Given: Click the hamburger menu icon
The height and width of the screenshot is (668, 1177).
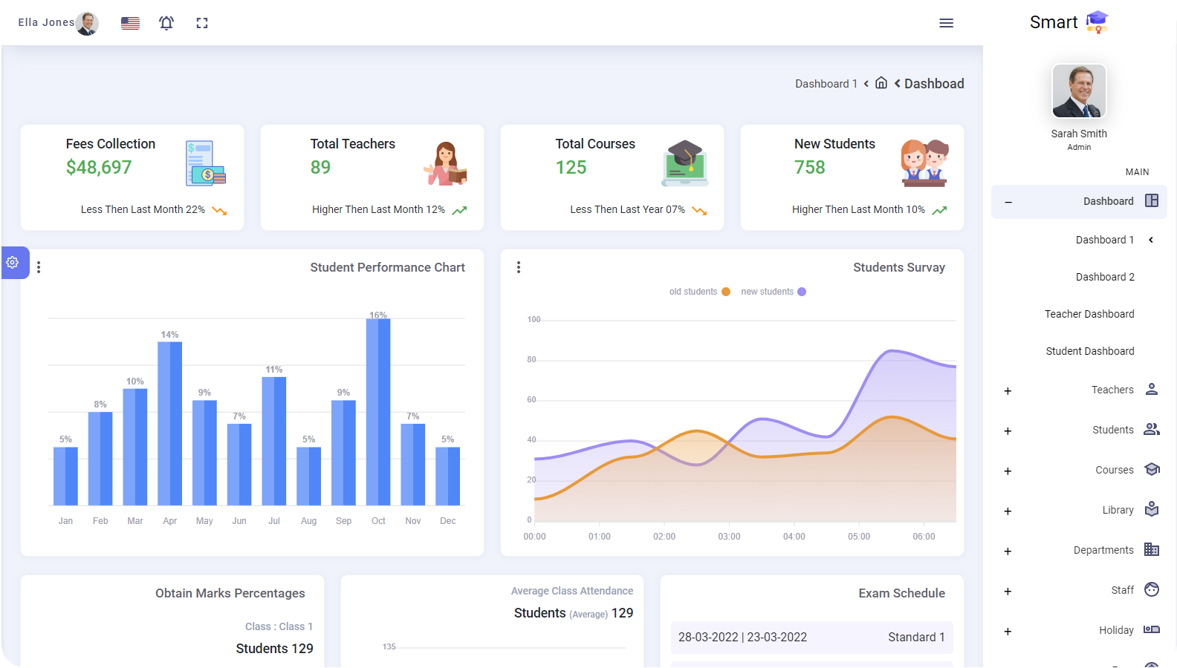Looking at the screenshot, I should tap(946, 23).
